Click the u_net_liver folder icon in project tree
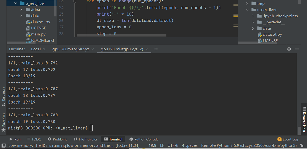Image resolution: width=307 pixels, height=149 pixels. 22,3
